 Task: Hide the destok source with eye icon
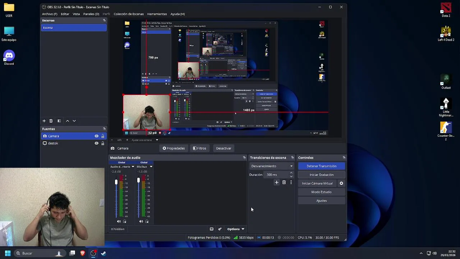pos(96,143)
